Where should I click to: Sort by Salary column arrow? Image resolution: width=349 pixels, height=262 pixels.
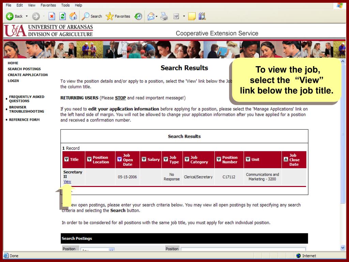coord(144,159)
